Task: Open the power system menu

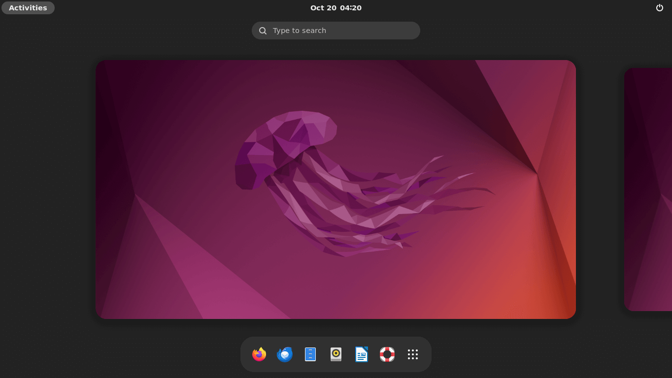Action: point(660,8)
